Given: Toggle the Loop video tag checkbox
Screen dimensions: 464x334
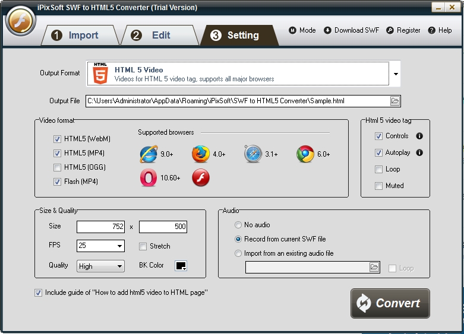Looking at the screenshot, I should pyautogui.click(x=379, y=169).
